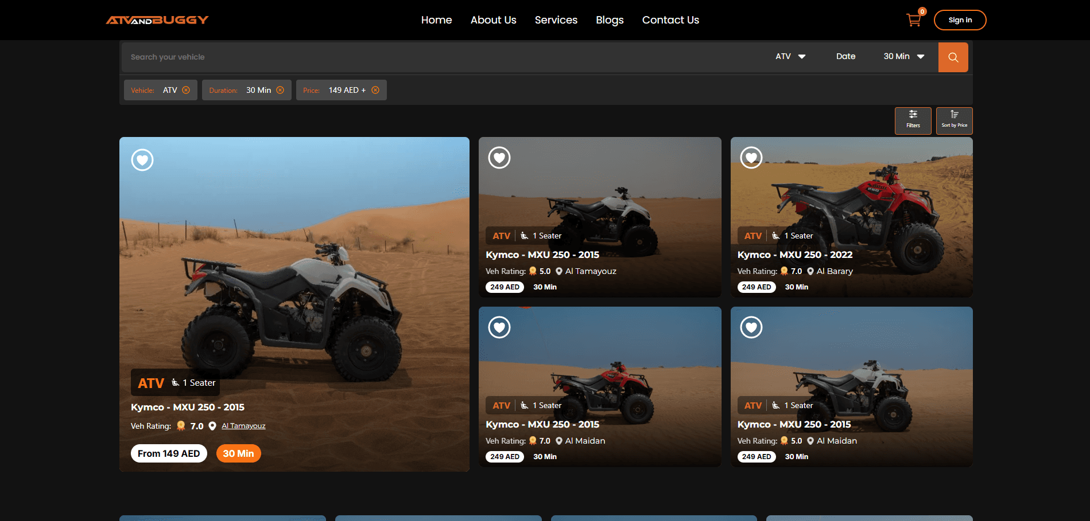
Task: Open the Services menu item
Action: pyautogui.click(x=556, y=20)
